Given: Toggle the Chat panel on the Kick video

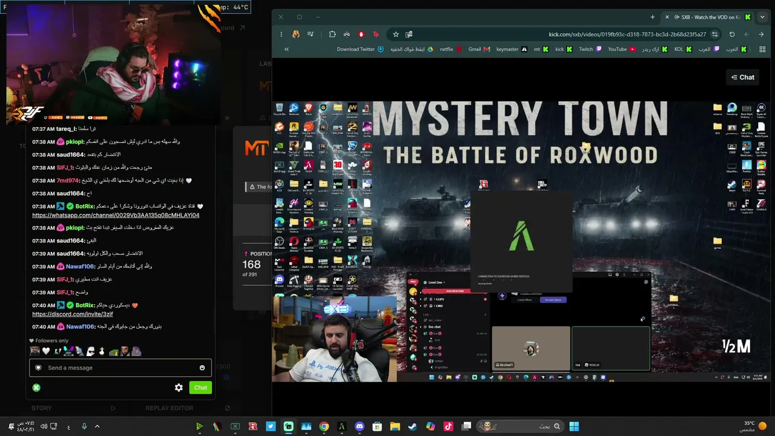Looking at the screenshot, I should click(x=742, y=78).
